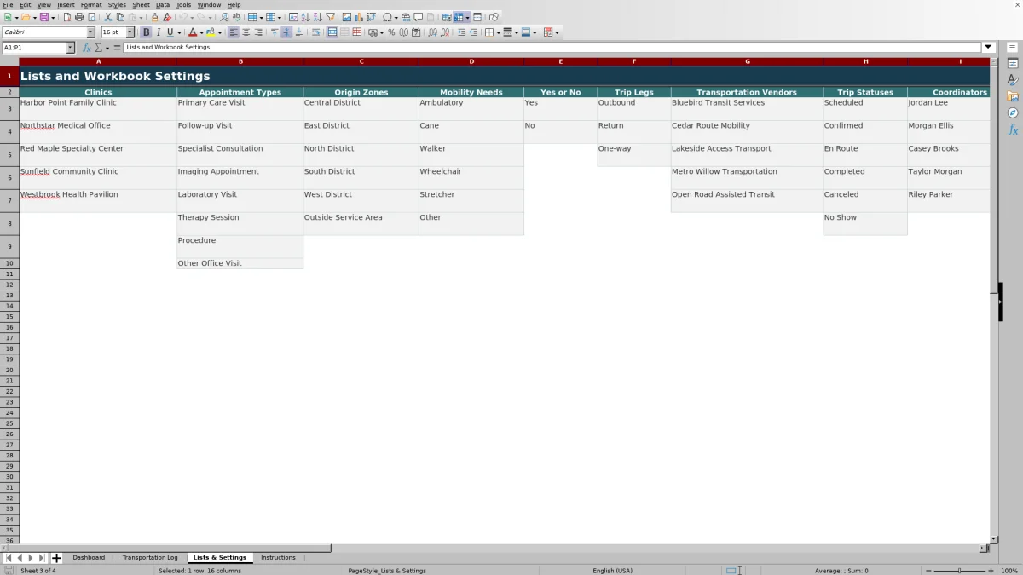Open the Font Color dropdown arrow
The image size is (1023, 575).
coord(202,32)
